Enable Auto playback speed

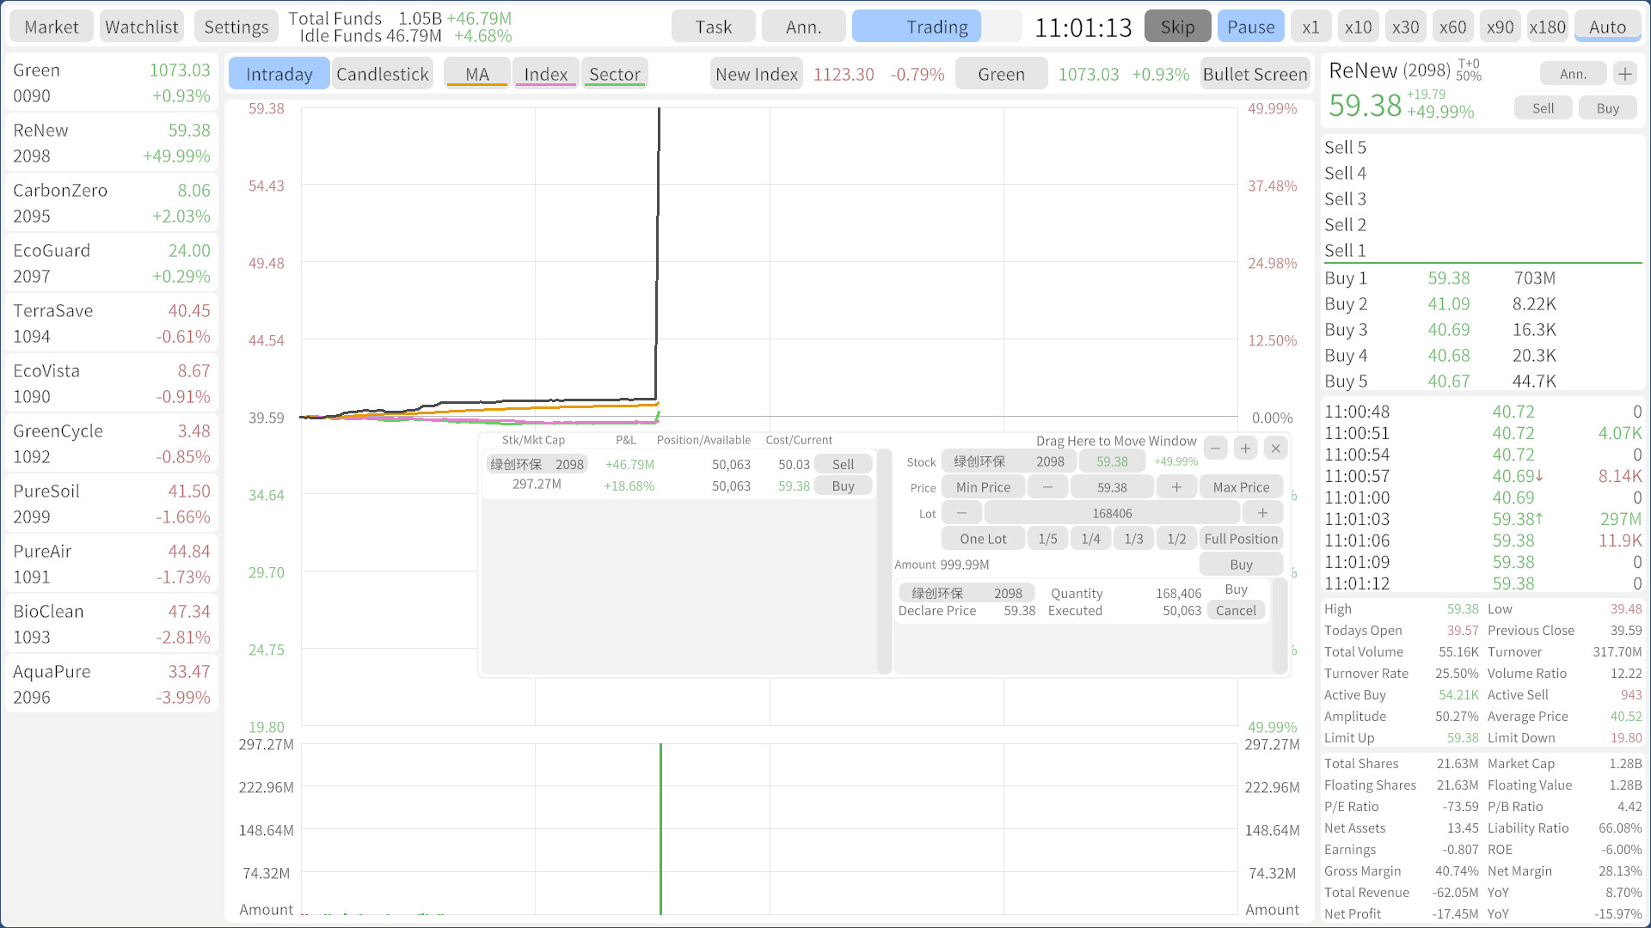tap(1607, 26)
